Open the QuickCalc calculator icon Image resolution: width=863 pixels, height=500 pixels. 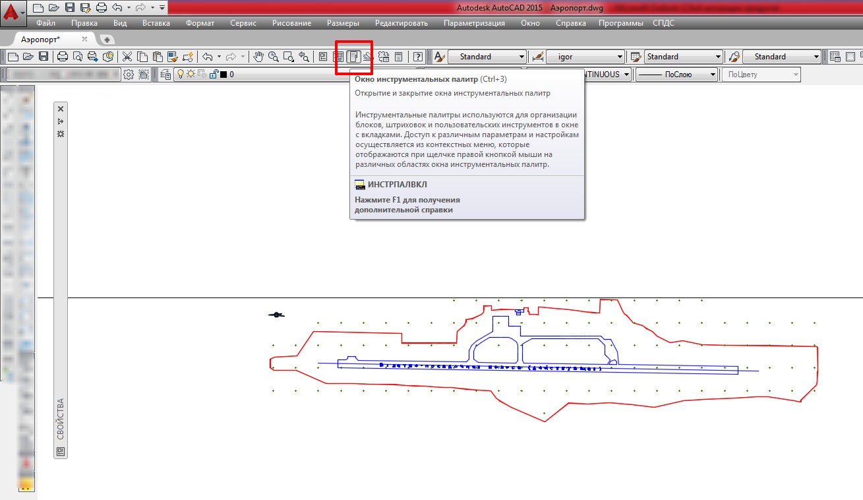398,57
